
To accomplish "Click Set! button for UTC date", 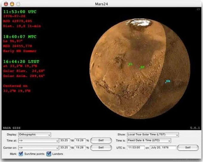I will tap(188, 147).
